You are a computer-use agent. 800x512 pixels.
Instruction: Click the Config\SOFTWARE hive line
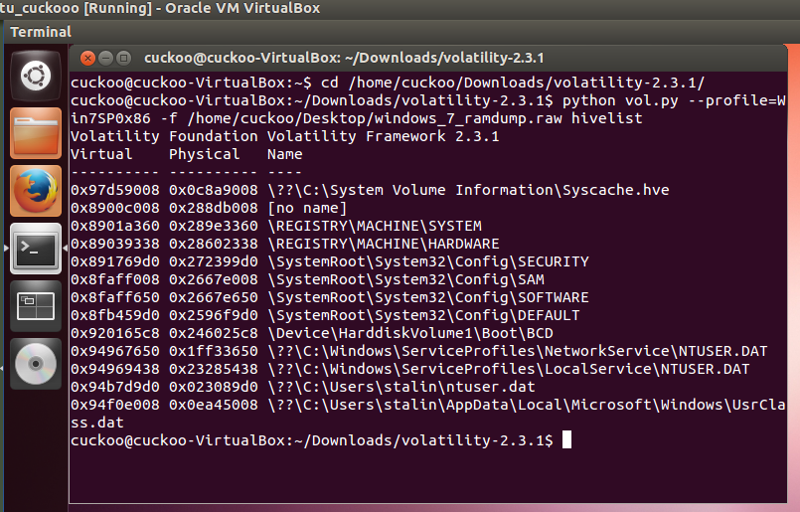tap(330, 297)
